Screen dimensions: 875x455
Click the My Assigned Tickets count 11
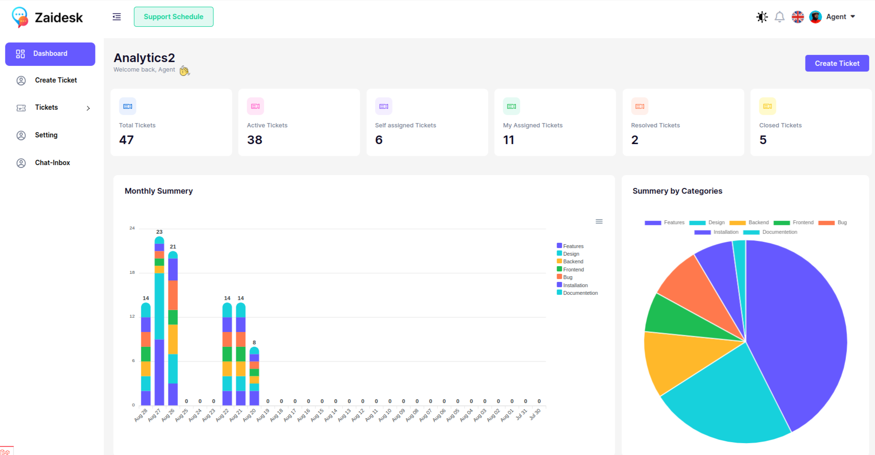click(x=509, y=140)
